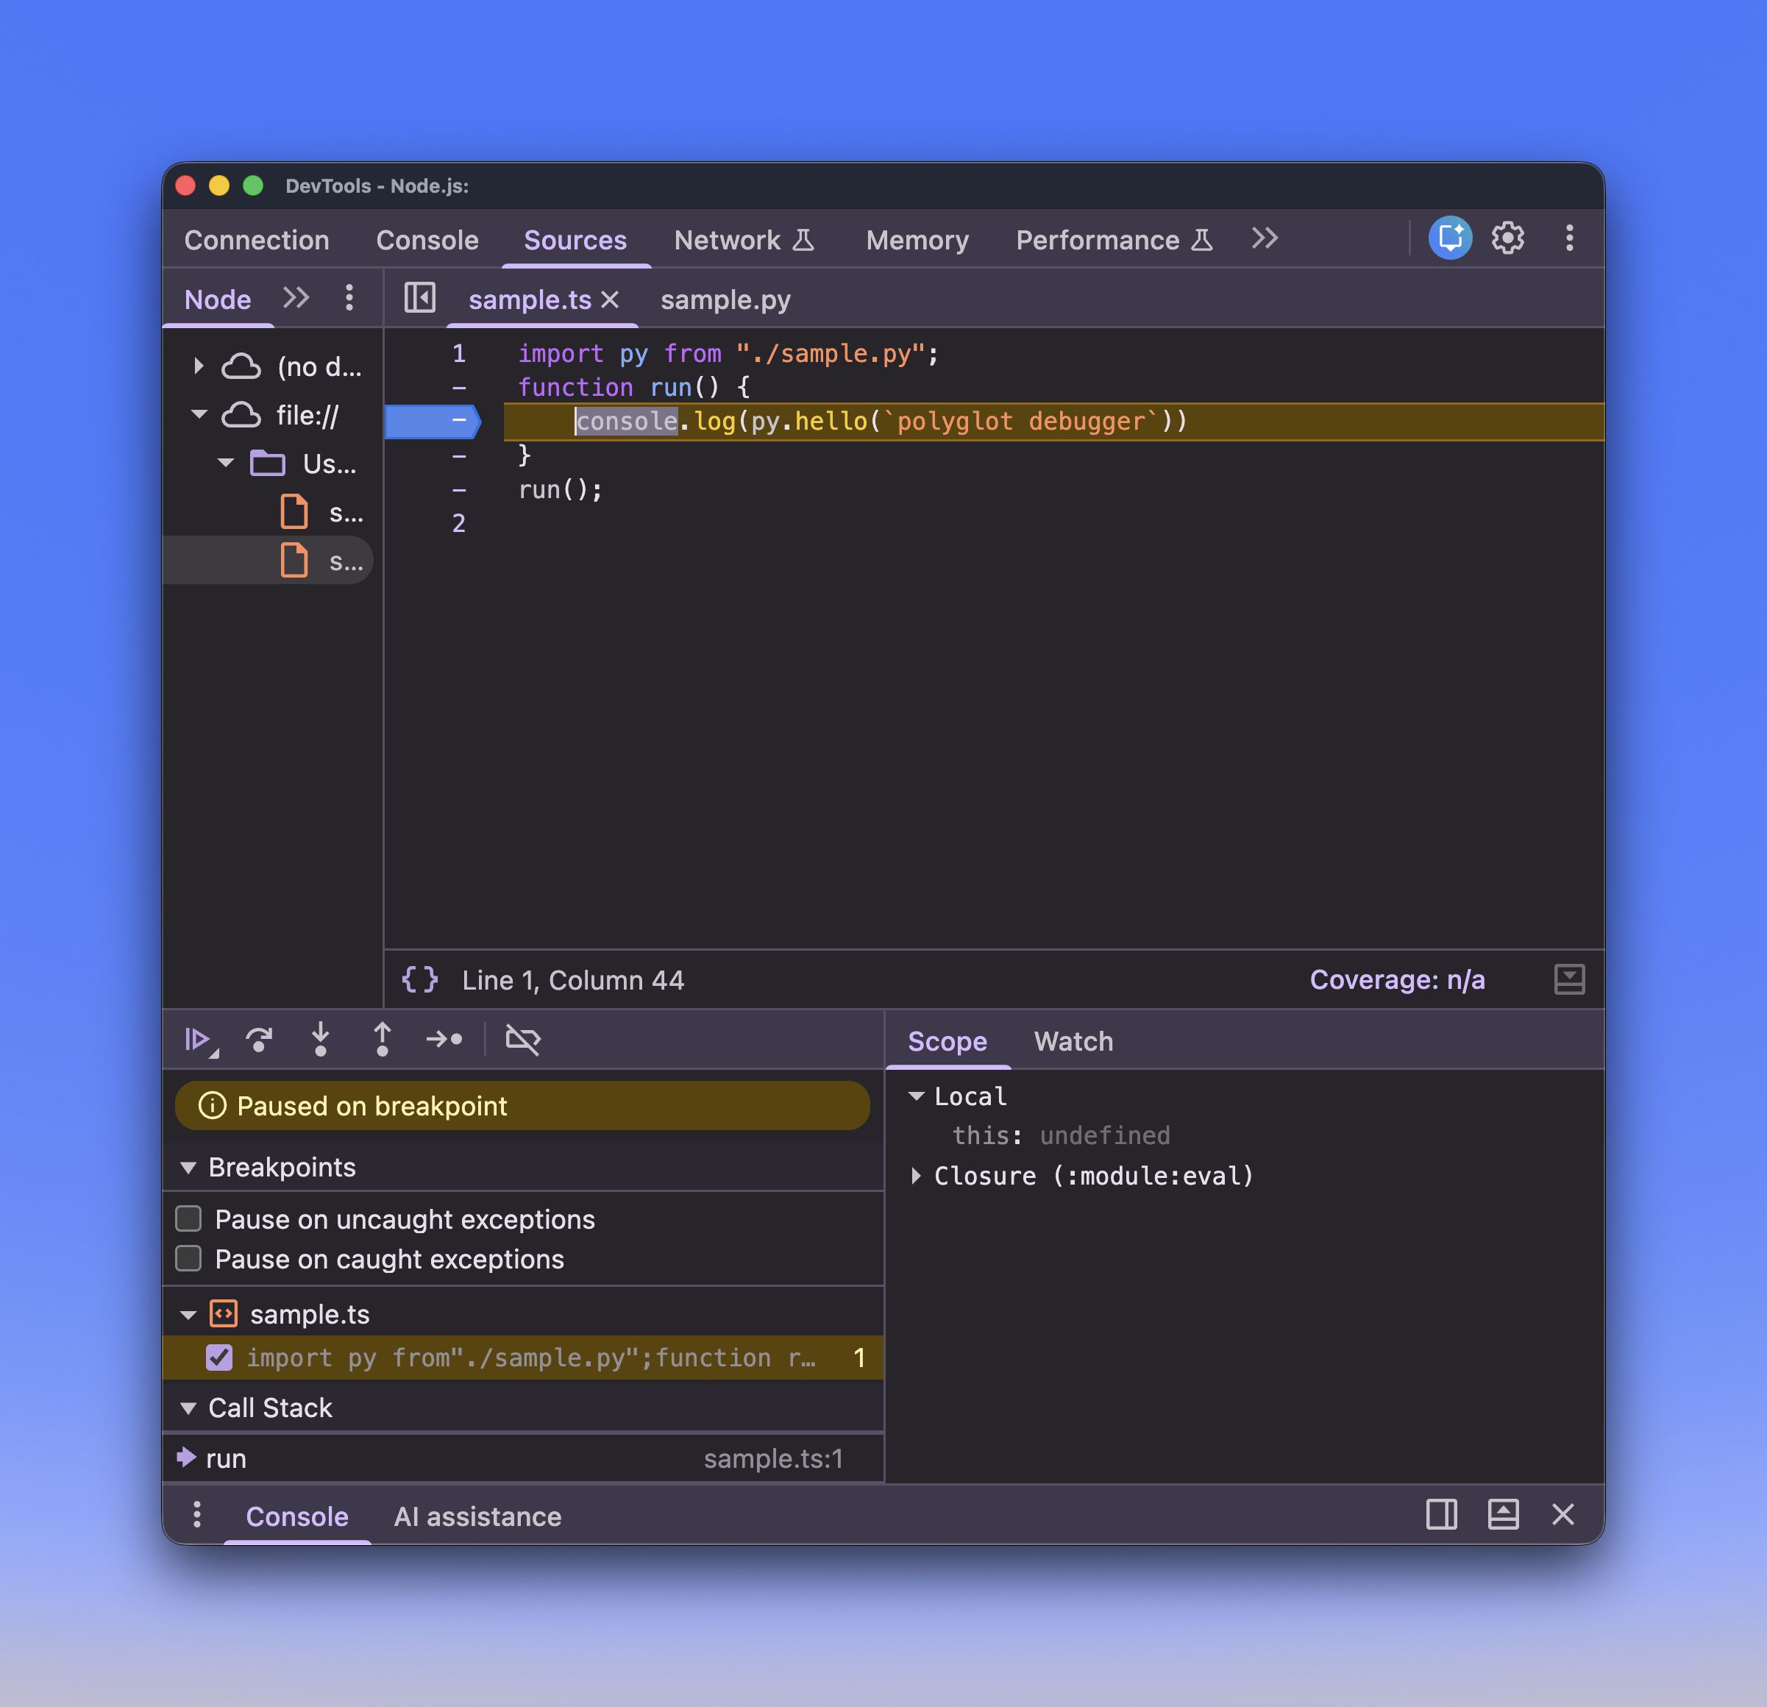Open the Network panel tab

coord(744,240)
